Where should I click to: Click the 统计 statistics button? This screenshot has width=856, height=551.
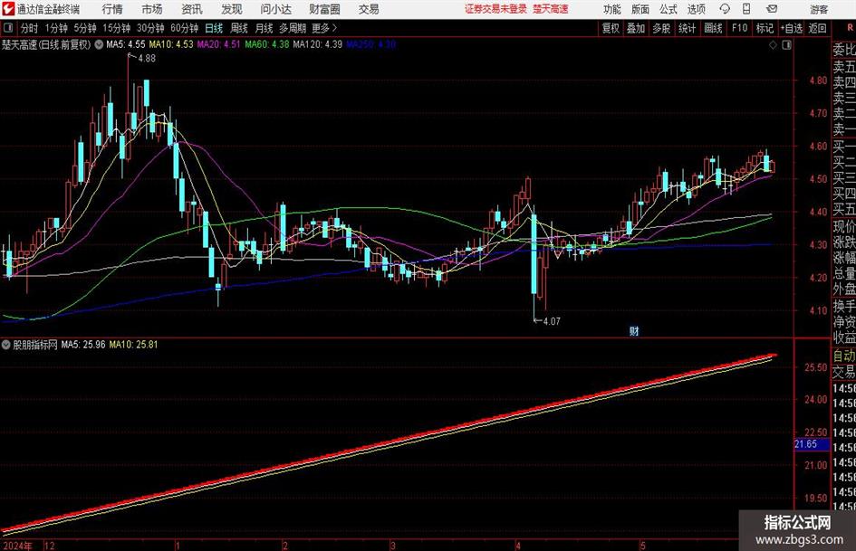pos(687,28)
